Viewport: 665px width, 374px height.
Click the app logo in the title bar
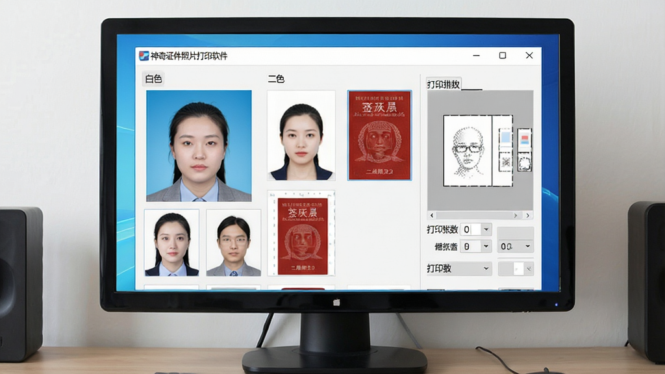click(x=144, y=56)
